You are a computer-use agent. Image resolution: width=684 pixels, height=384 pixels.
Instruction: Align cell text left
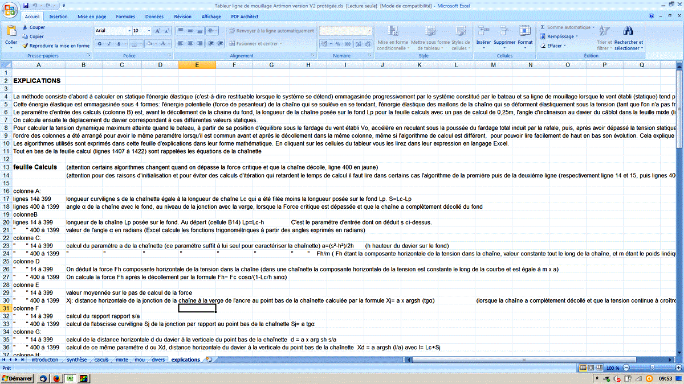(180, 43)
